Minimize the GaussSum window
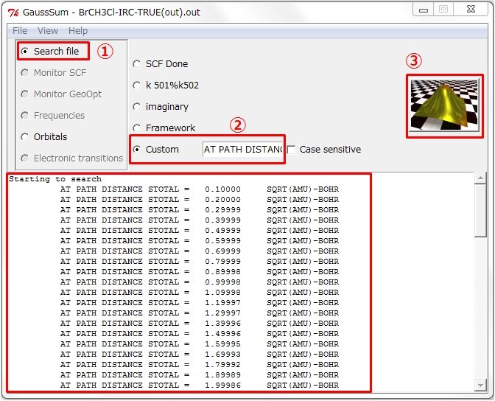495x401 pixels. (x=424, y=10)
